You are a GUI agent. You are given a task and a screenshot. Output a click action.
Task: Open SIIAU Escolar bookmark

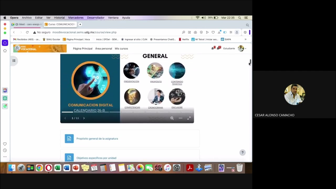pyautogui.click(x=51, y=39)
